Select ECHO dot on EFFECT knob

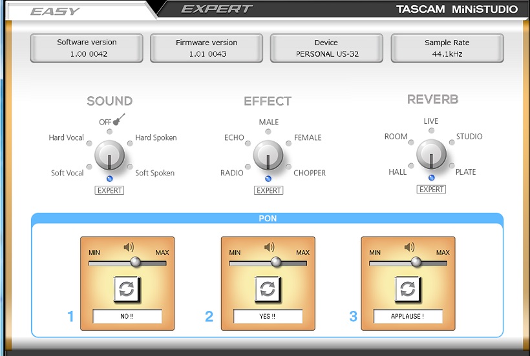(248, 143)
